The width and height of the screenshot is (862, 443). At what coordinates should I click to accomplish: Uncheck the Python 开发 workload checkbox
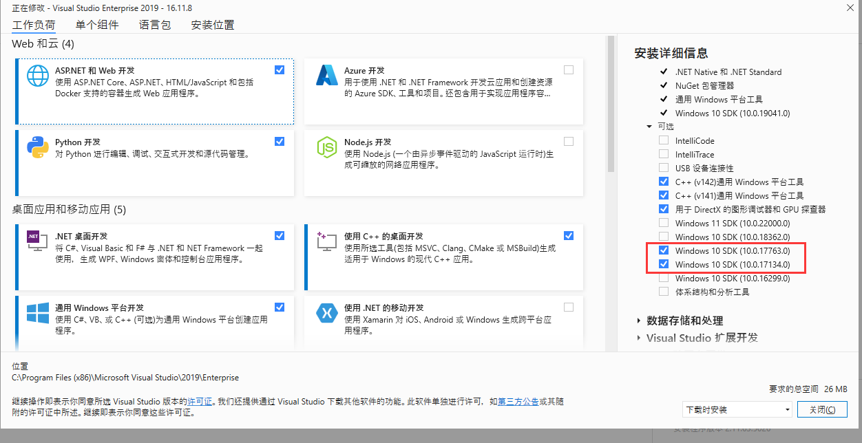[279, 141]
